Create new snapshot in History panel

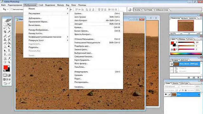point(193,78)
